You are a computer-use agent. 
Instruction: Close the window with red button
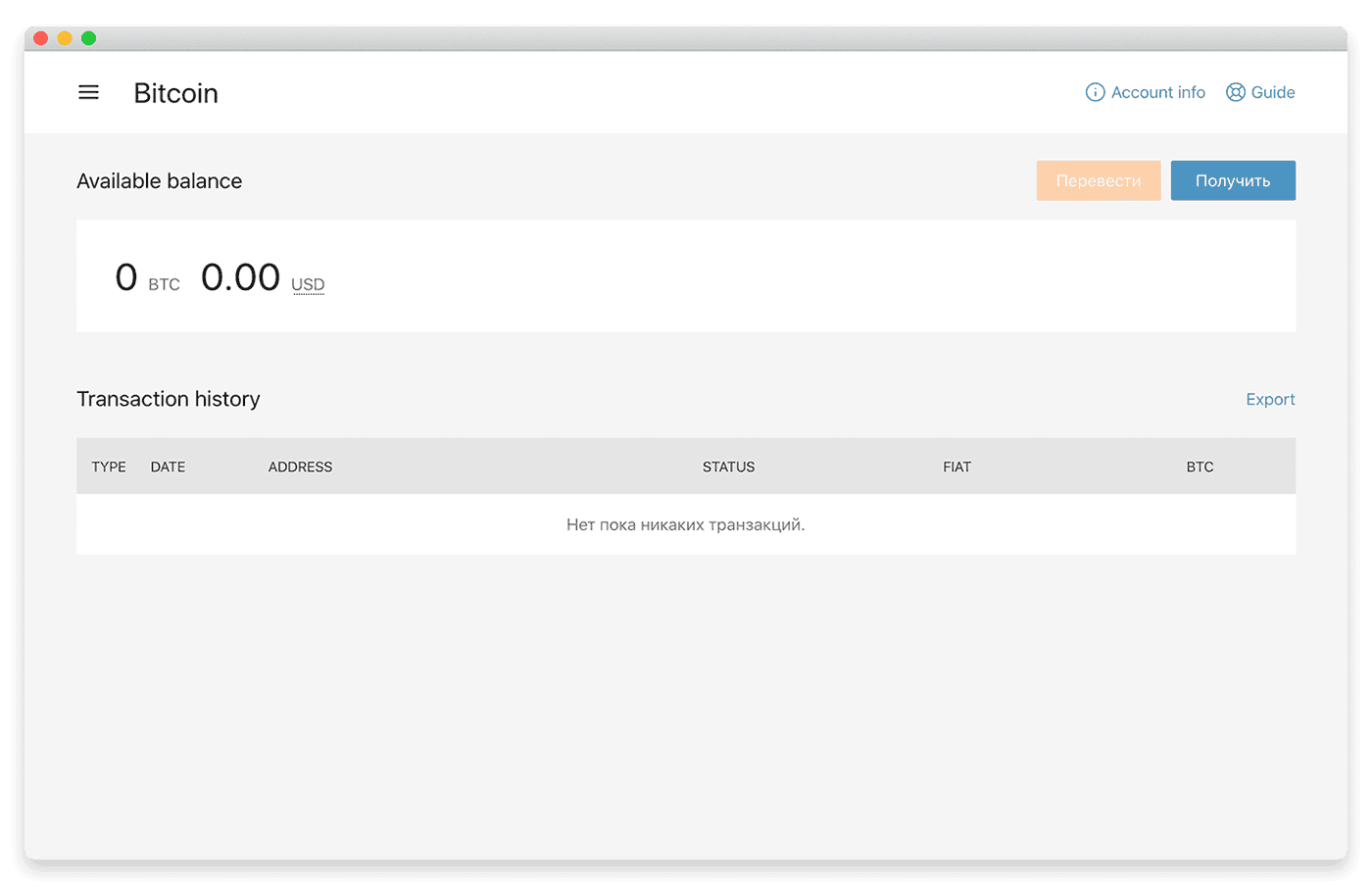[40, 38]
